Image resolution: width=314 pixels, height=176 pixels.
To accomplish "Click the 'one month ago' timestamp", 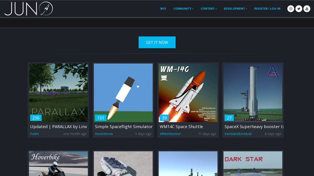I will [x=75, y=134].
